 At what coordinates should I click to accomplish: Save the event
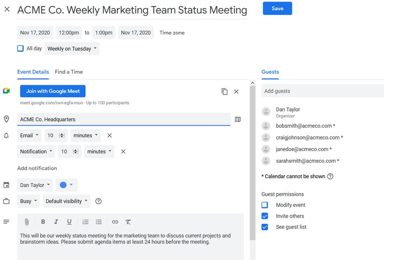[278, 9]
